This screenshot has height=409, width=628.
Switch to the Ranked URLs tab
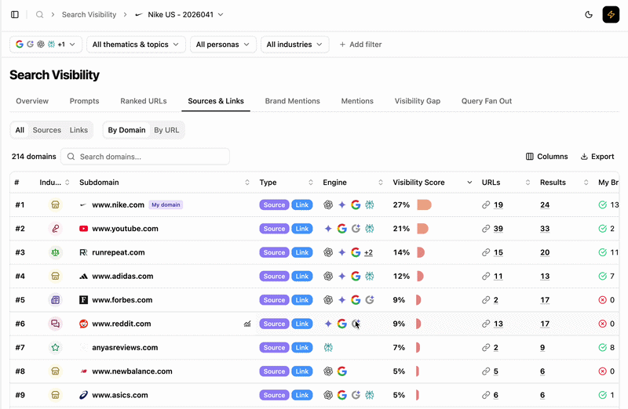pyautogui.click(x=144, y=101)
